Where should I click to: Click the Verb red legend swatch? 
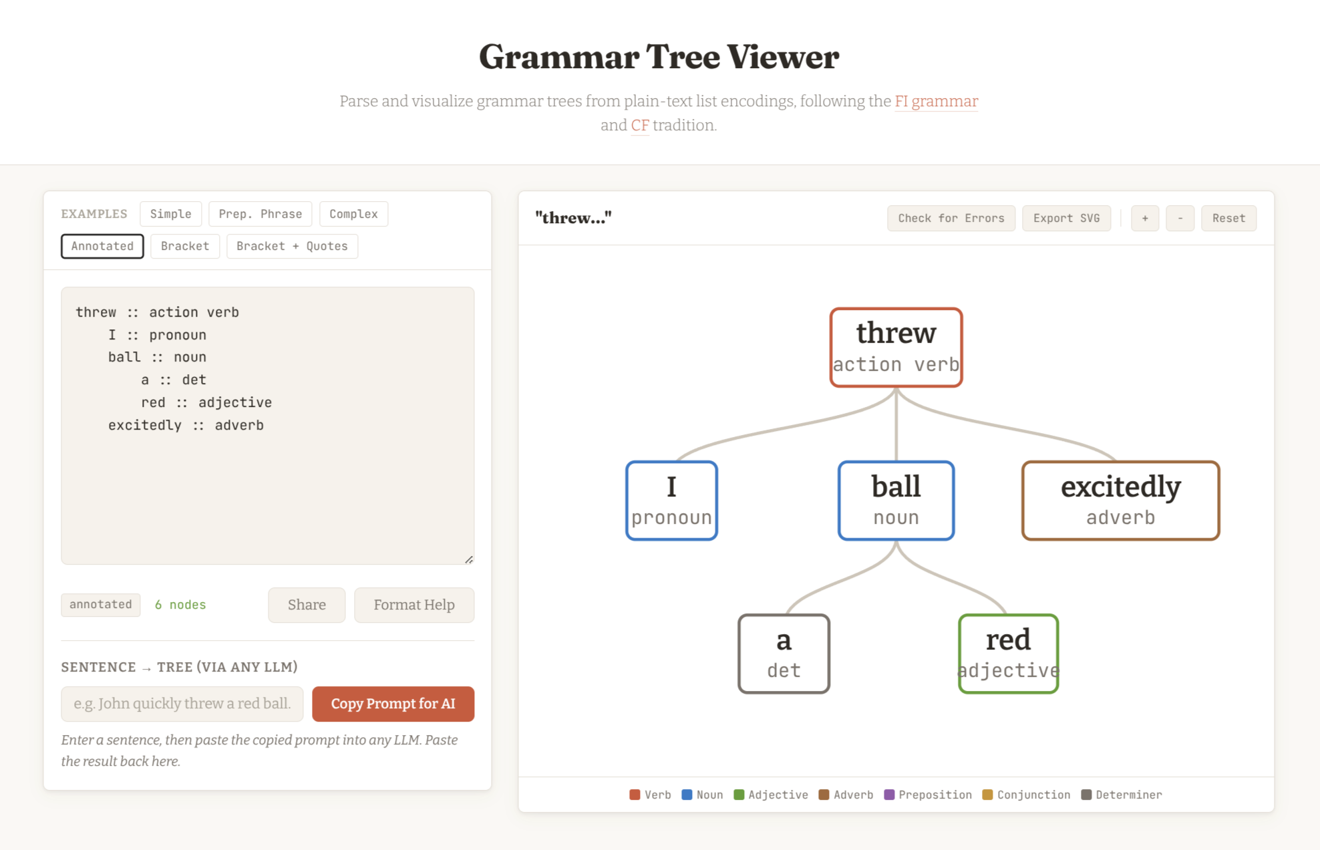click(x=635, y=795)
